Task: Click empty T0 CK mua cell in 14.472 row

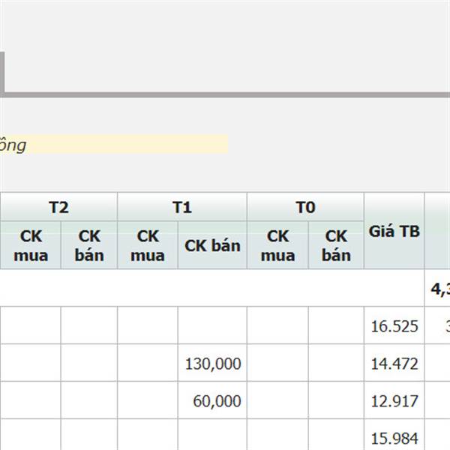Action: pos(277,364)
